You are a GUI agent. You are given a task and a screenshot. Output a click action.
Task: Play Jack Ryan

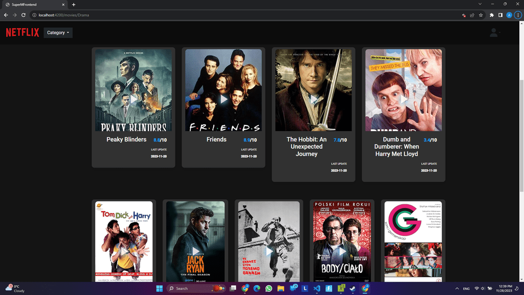195,251
